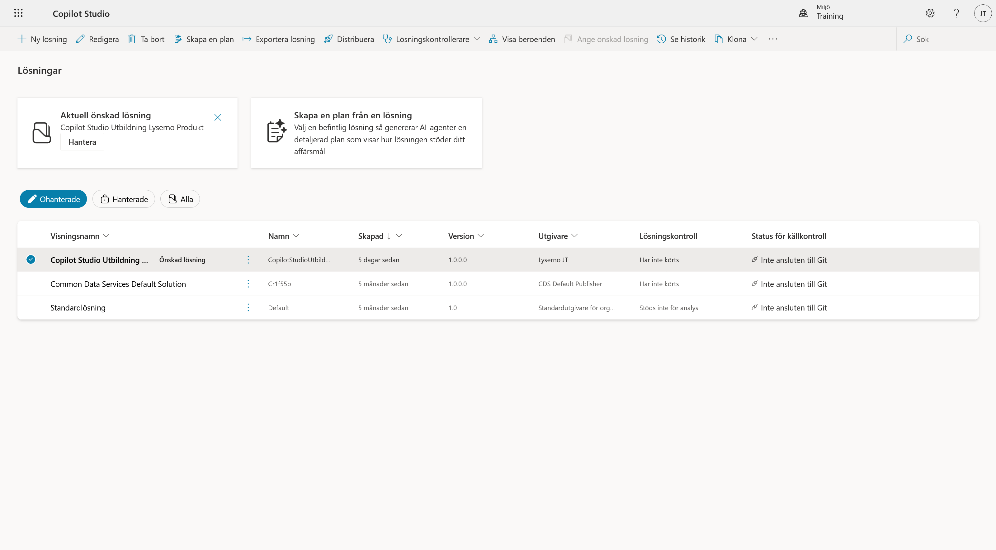This screenshot has width=996, height=550.
Task: Click Se historik clock icon
Action: 661,39
